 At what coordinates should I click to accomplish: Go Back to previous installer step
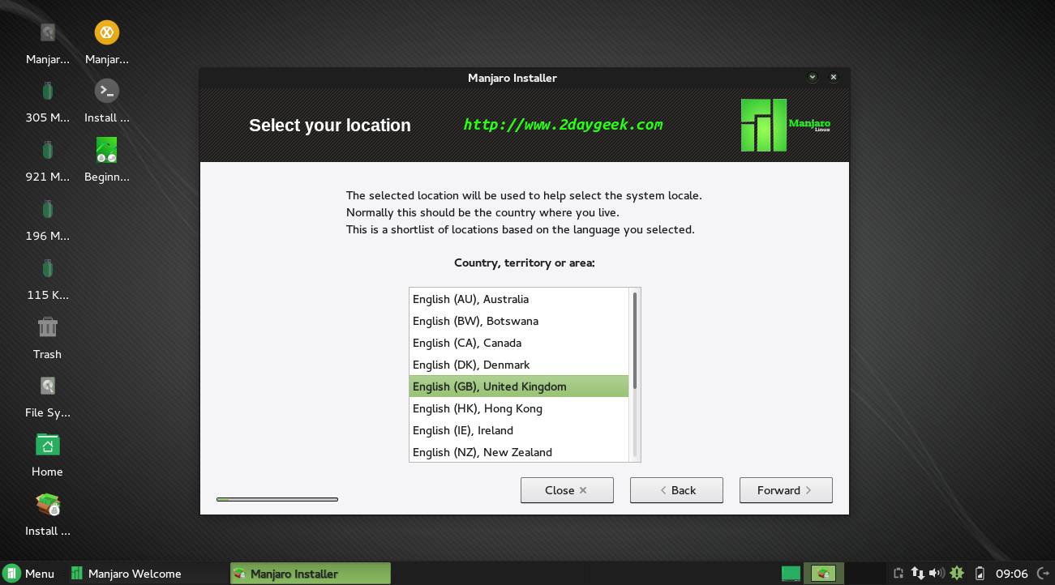coord(676,490)
